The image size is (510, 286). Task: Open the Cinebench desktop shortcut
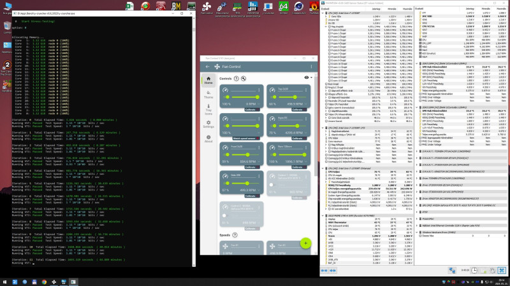298,8
